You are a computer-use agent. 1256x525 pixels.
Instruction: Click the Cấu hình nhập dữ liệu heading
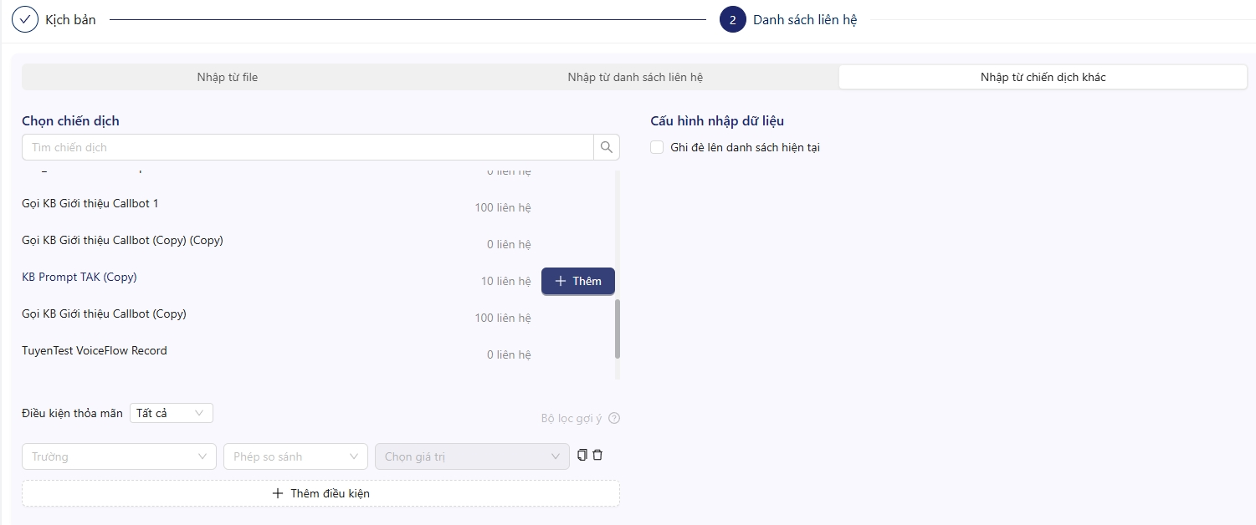(717, 120)
